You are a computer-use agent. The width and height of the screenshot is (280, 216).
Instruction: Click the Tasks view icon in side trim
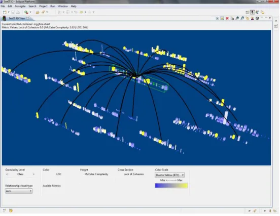[276, 26]
